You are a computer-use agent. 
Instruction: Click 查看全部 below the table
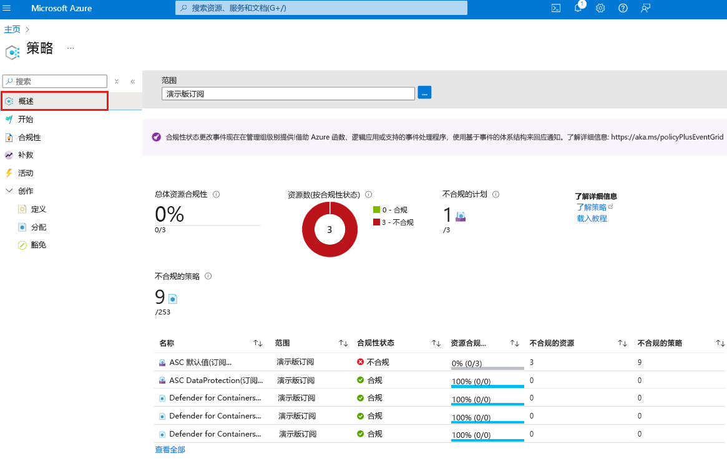[170, 450]
